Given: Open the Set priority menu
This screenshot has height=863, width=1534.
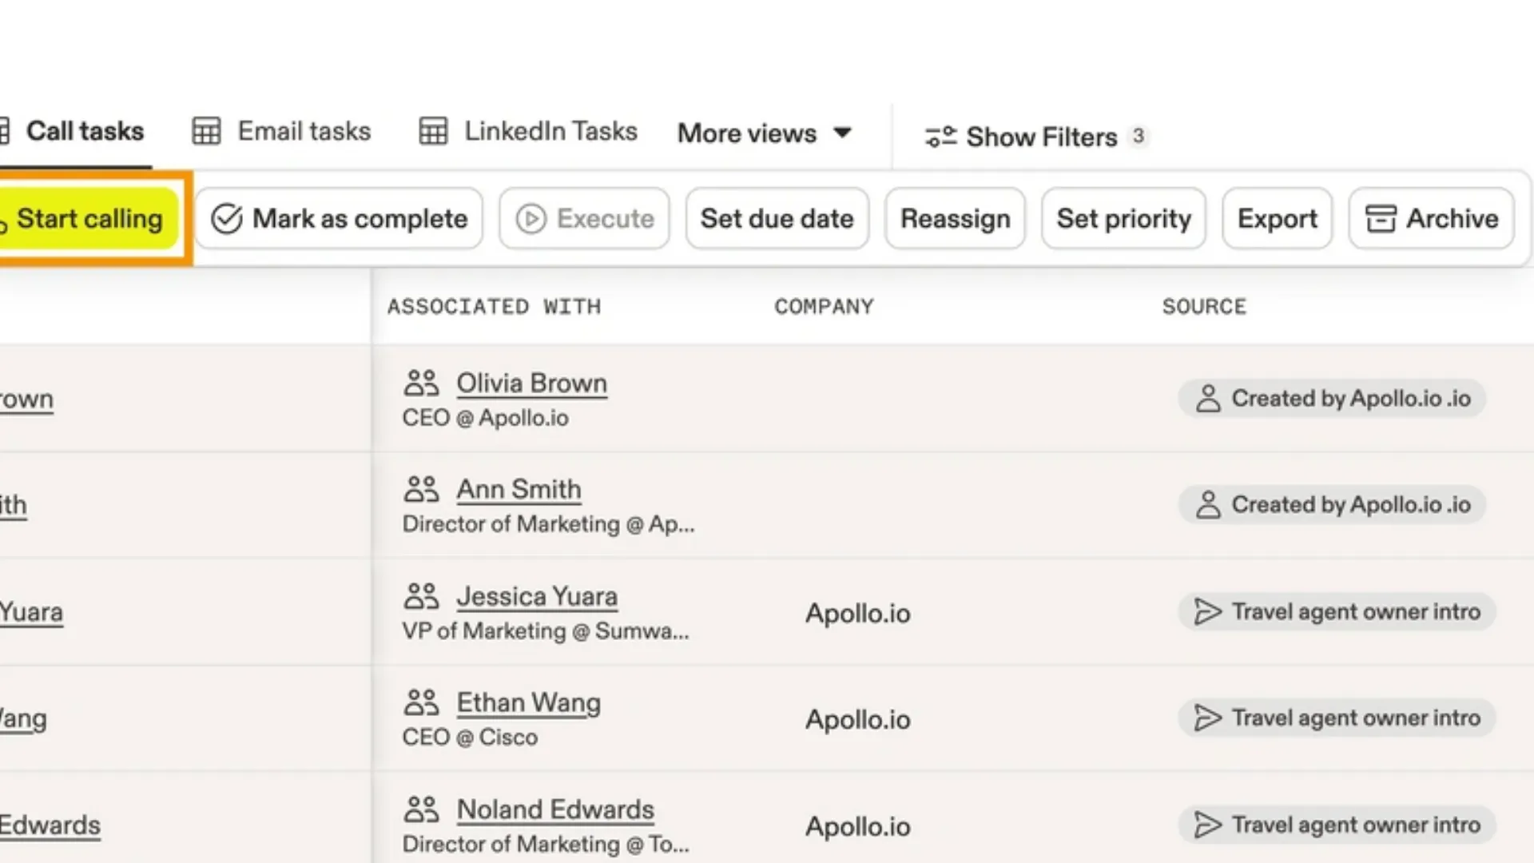Looking at the screenshot, I should click(1123, 218).
